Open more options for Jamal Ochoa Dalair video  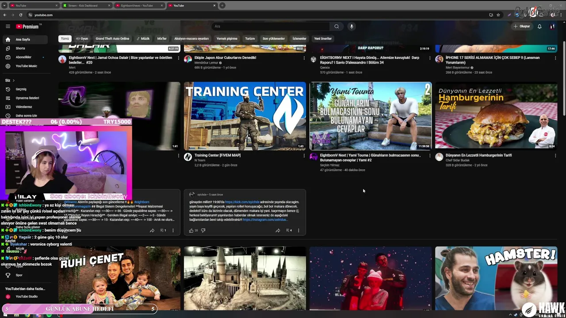click(x=178, y=58)
